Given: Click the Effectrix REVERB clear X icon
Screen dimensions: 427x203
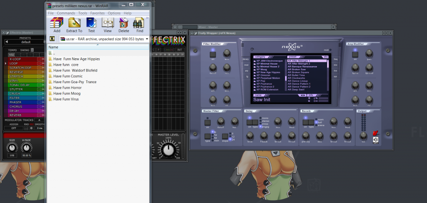Looking at the screenshot, I should click(x=39, y=115).
